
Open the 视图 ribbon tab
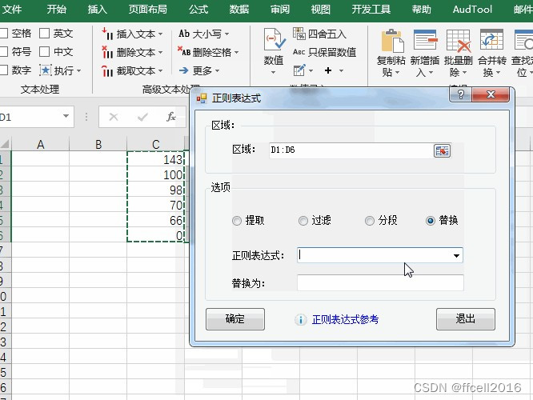click(x=321, y=9)
